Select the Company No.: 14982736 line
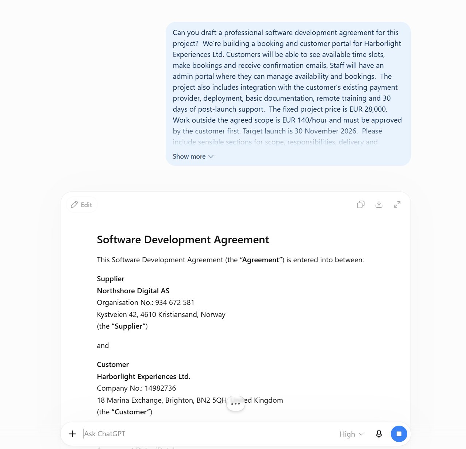Screen dimensions: 466x449 [136, 388]
